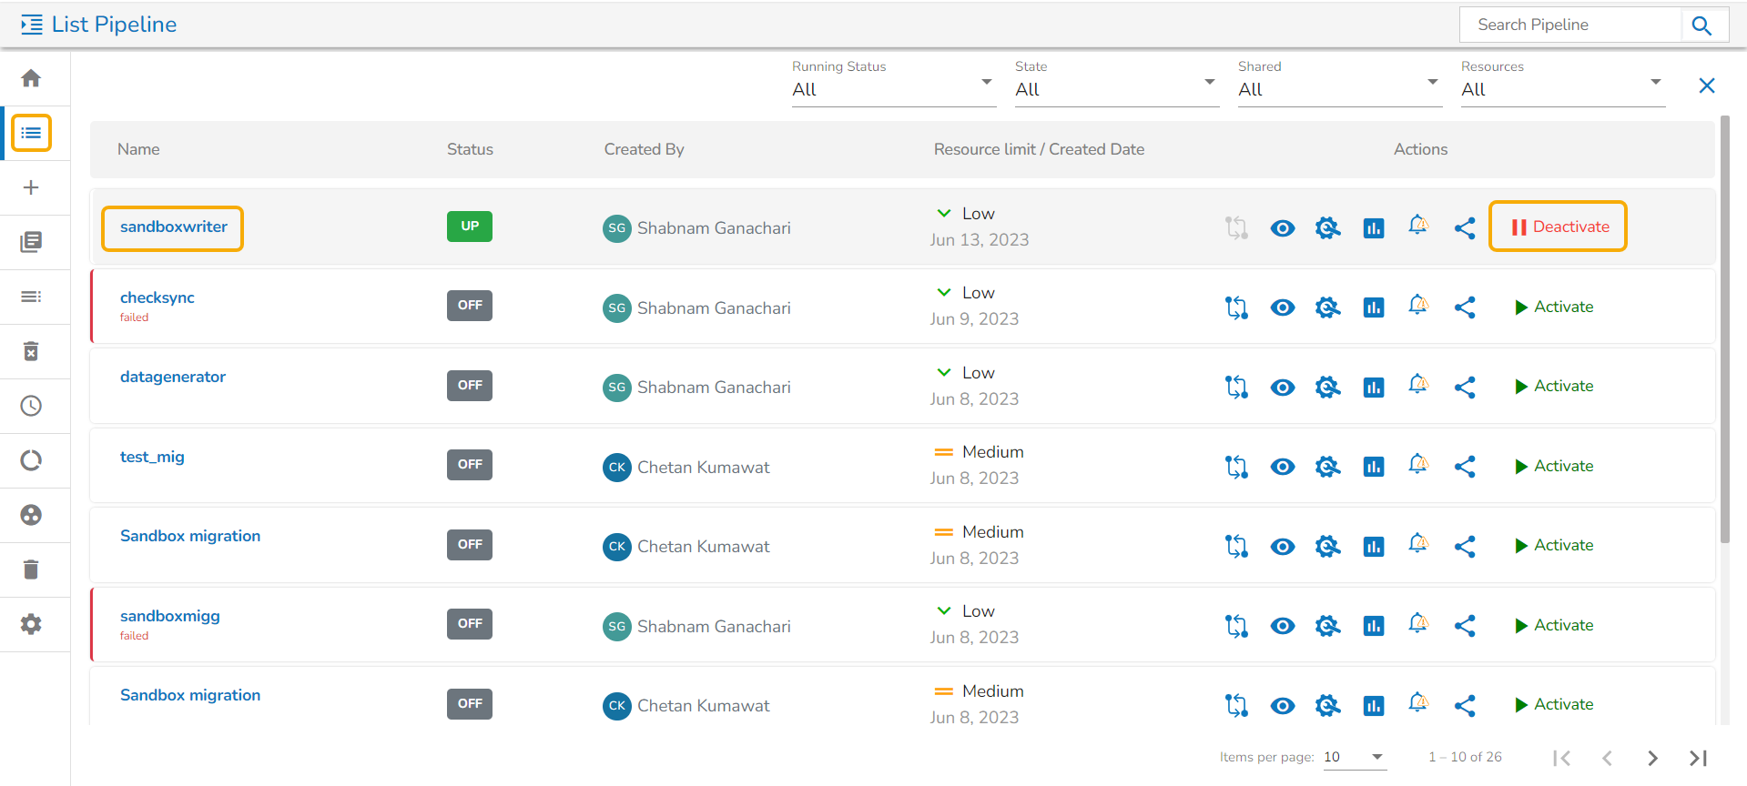Select the List Pipeline sidebar item
The image size is (1747, 786).
point(31,133)
